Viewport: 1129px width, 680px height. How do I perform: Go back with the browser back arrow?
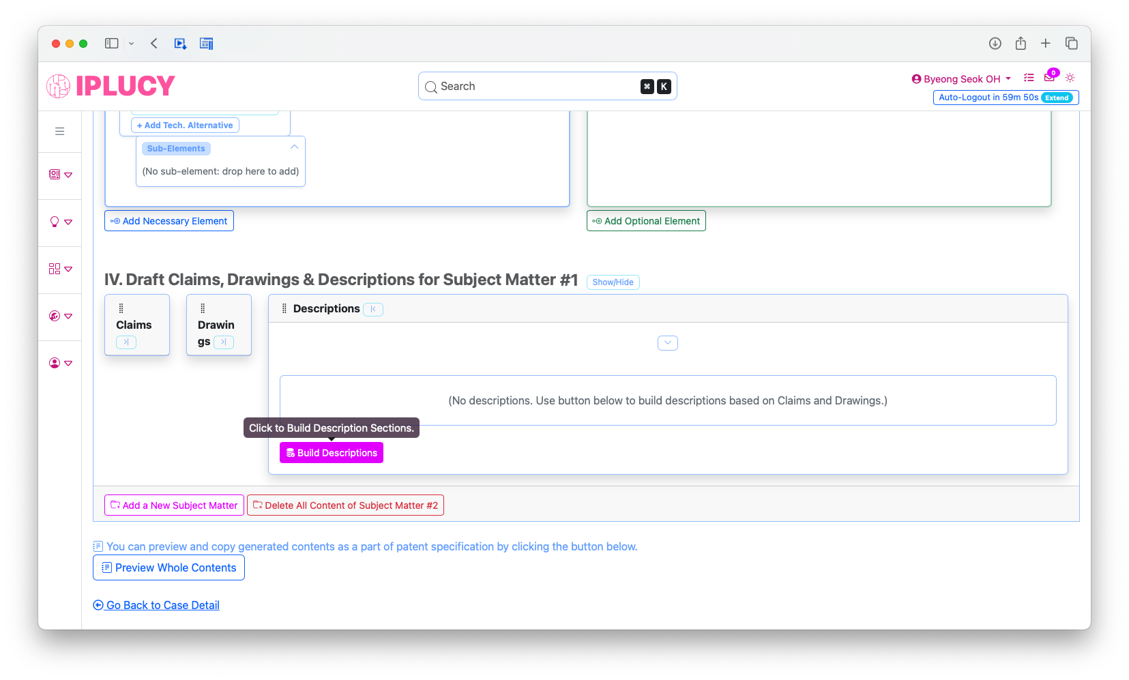tap(154, 44)
